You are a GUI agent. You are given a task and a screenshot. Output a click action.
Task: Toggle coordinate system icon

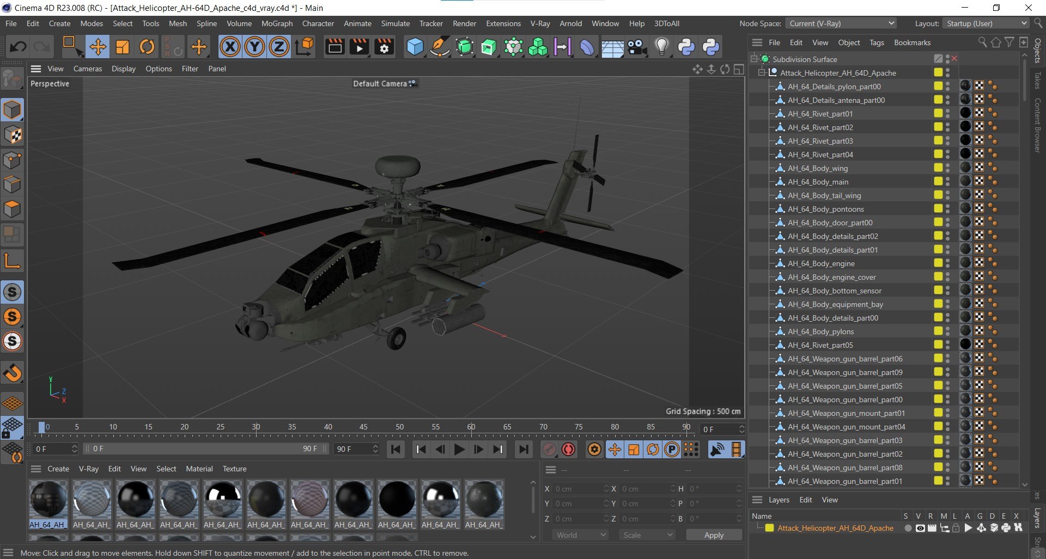point(305,47)
